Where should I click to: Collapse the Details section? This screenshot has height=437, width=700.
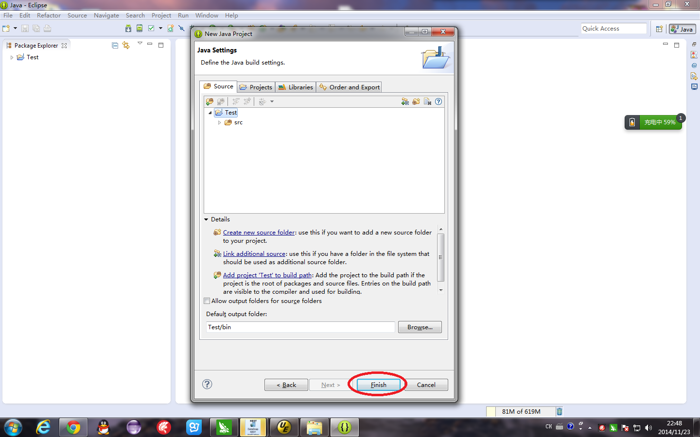pos(206,219)
